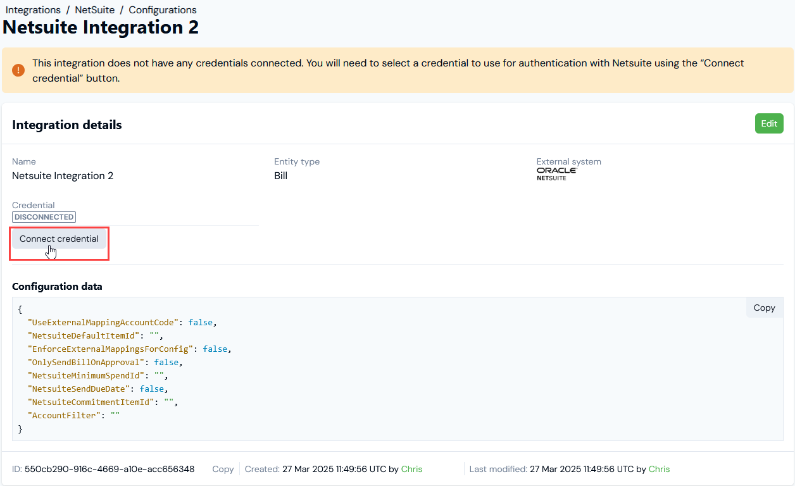Click the NetsuiteSendDueDate false value

pos(153,389)
